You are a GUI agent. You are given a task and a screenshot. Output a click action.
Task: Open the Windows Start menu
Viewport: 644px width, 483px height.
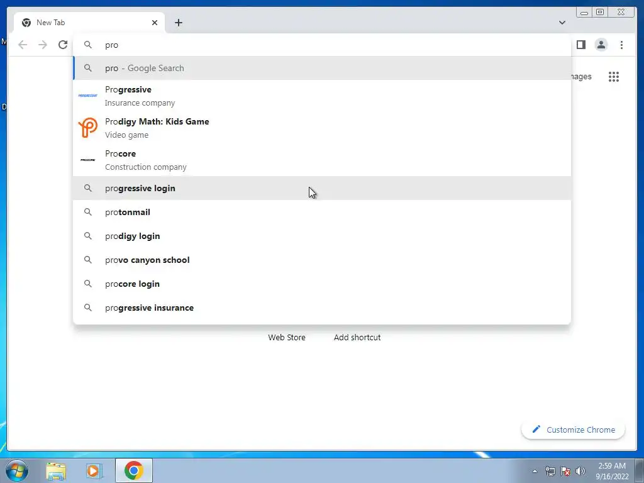click(x=17, y=470)
